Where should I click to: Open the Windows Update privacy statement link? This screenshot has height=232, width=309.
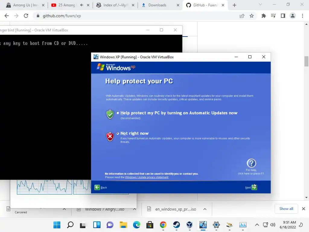click(147, 177)
